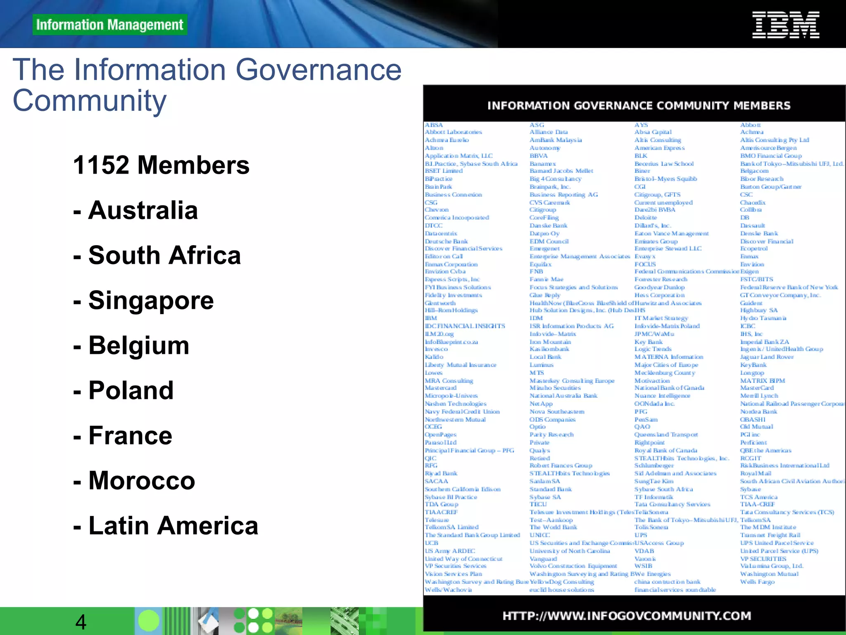Click "Merrill Lynch" in the members list
The width and height of the screenshot is (846, 635).
(x=759, y=396)
